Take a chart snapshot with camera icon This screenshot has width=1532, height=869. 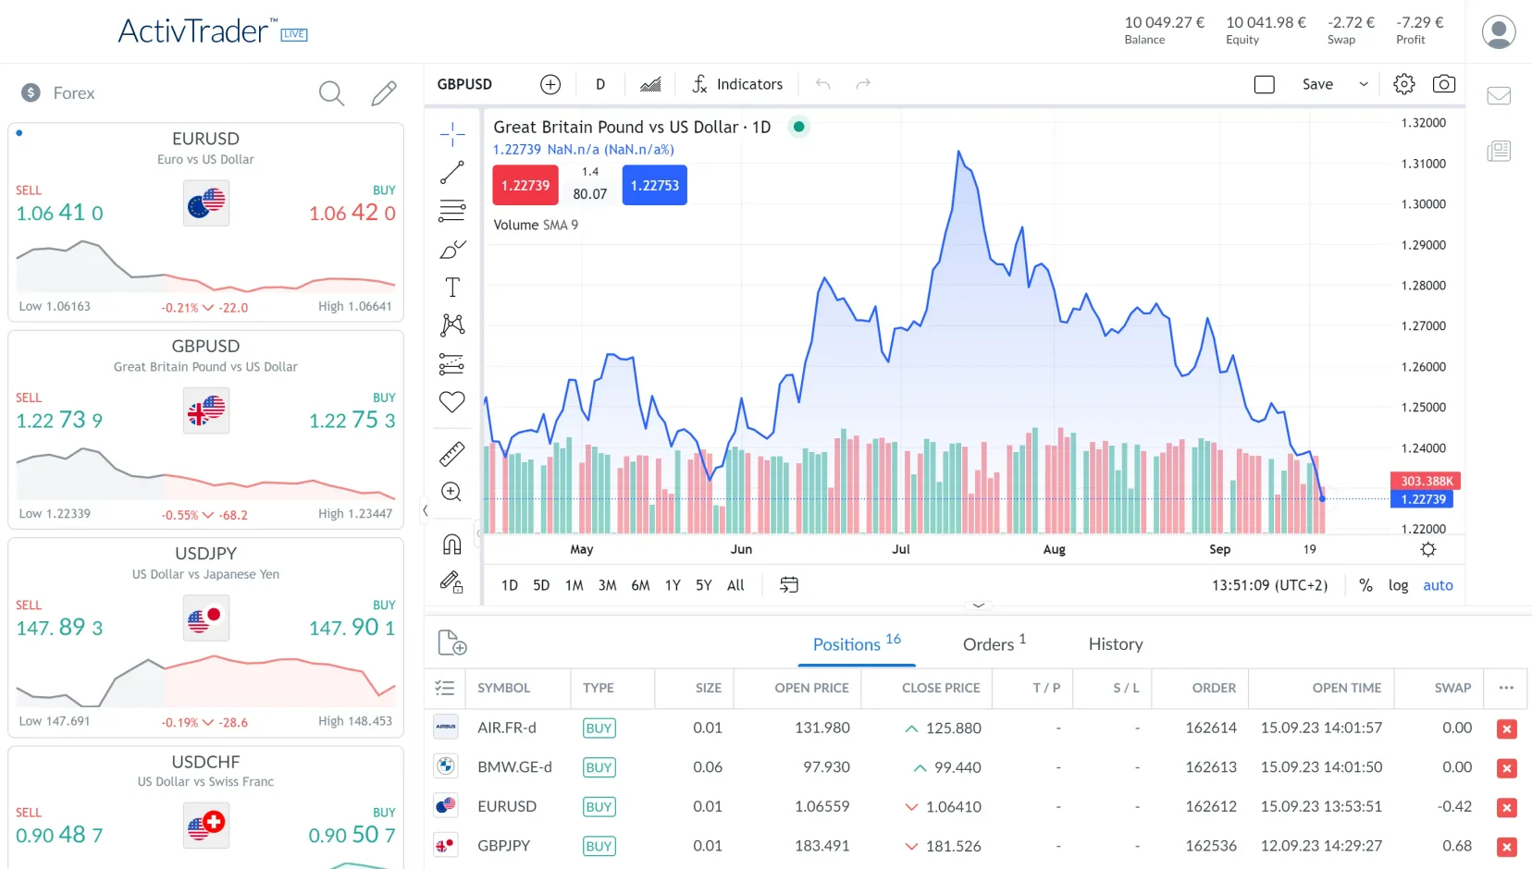(1444, 84)
